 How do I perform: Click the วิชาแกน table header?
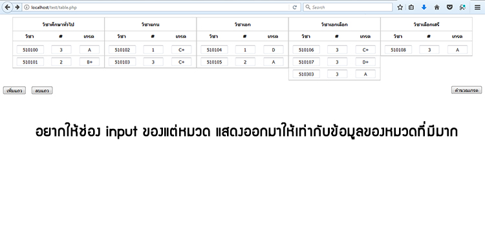(x=150, y=24)
